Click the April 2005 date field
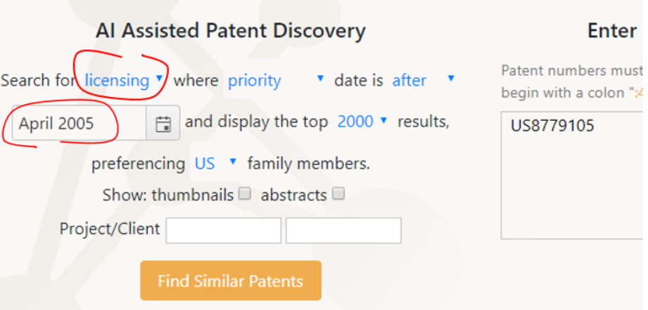 pos(80,124)
